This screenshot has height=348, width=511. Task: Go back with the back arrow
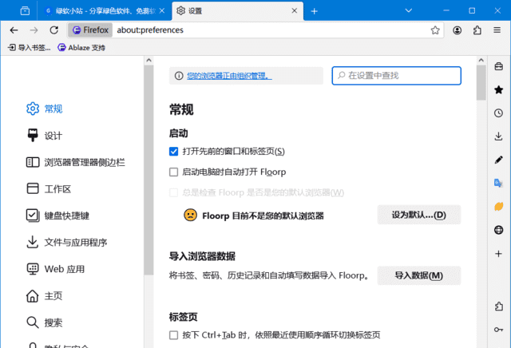tap(14, 30)
